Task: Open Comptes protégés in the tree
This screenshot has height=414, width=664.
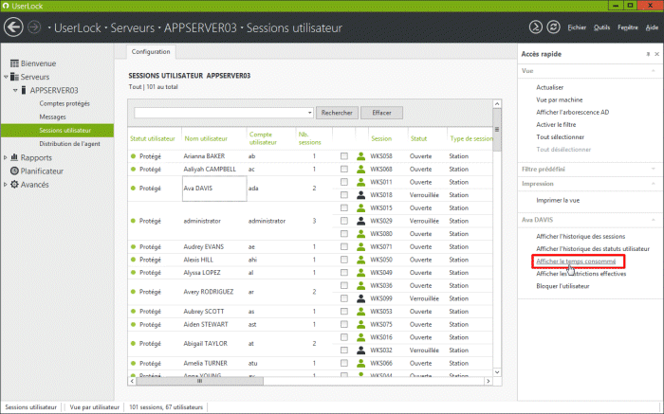Action: 65,103
